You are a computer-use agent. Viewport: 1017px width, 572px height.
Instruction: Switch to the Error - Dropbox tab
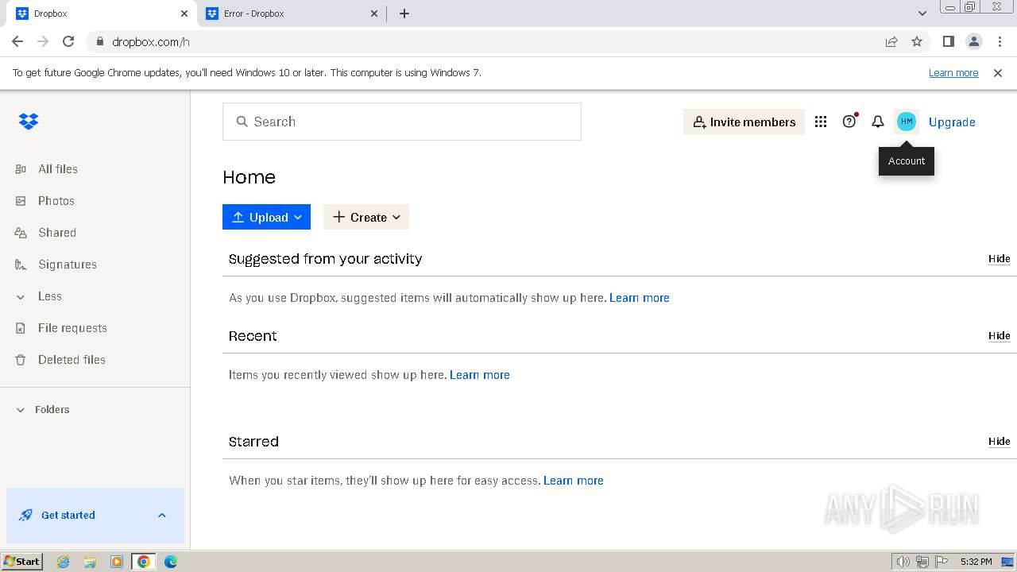290,14
